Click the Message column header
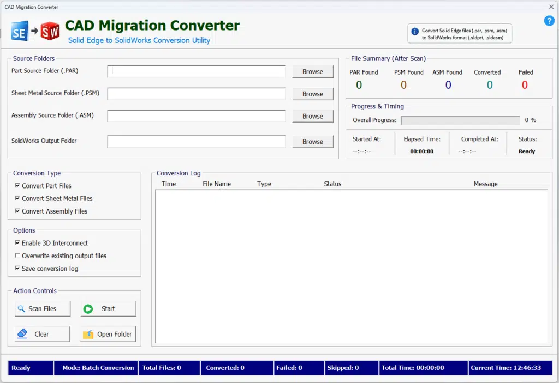 [485, 184]
